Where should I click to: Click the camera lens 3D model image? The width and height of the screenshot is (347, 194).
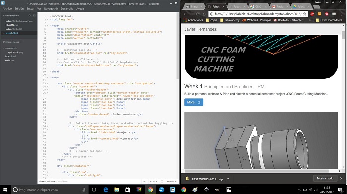click(x=261, y=140)
